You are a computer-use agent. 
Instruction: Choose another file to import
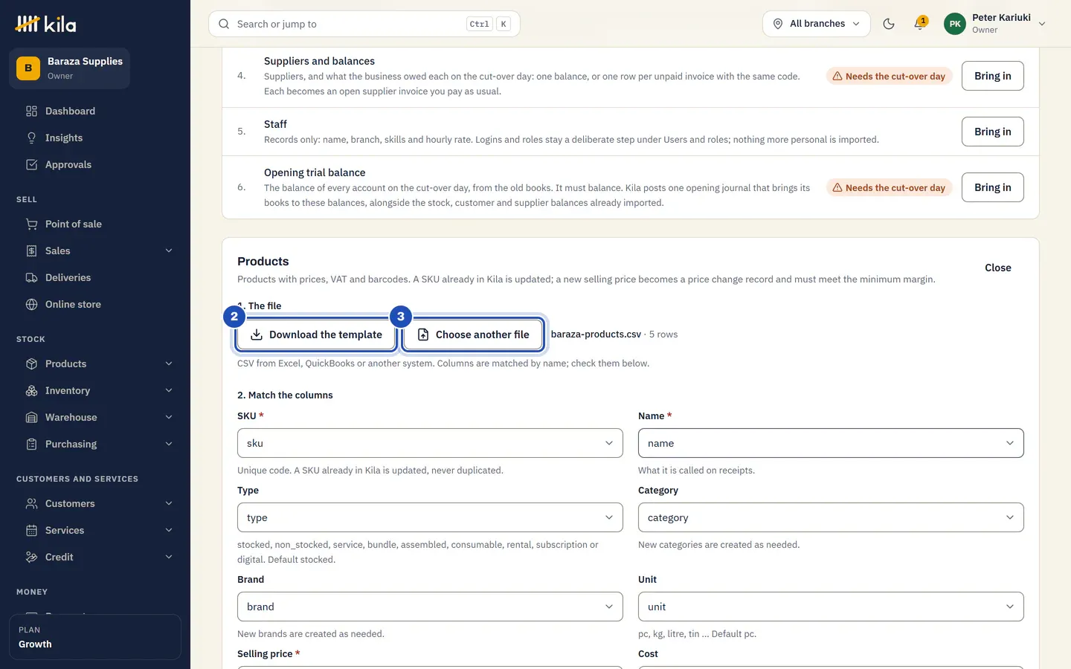tap(473, 334)
